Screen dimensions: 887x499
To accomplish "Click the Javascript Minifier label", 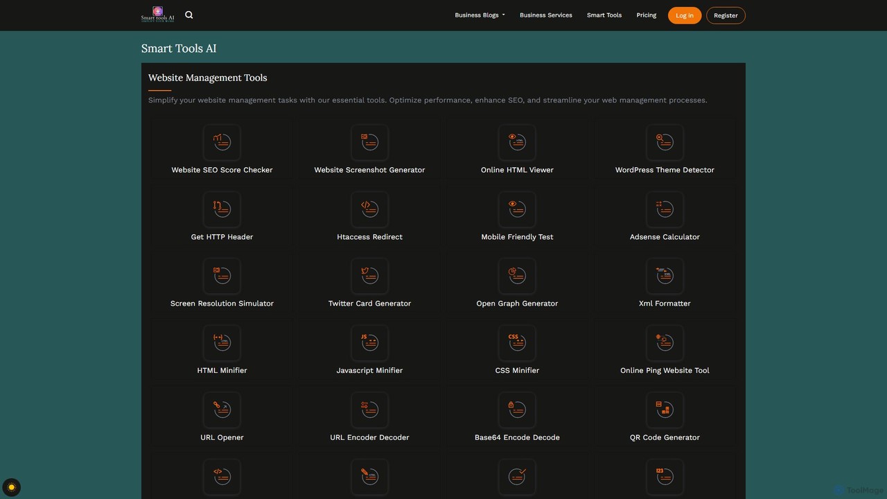I will [369, 371].
